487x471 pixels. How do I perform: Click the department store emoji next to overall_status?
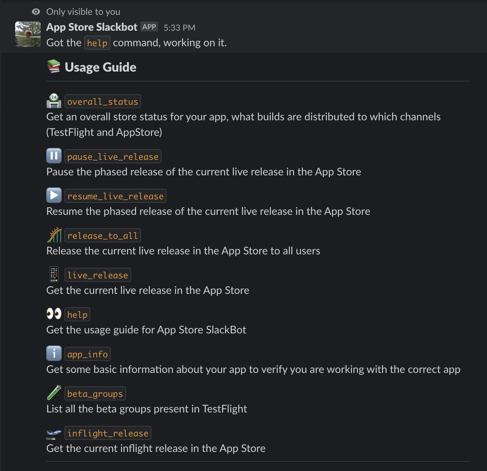[54, 101]
